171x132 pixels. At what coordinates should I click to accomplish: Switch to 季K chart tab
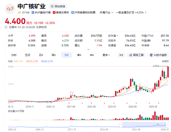(79, 55)
